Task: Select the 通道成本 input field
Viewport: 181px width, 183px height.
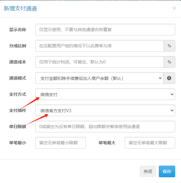Action: point(100,62)
